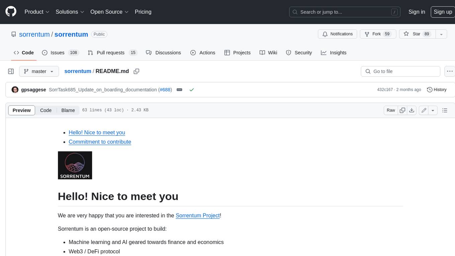
Task: Click the Issues count 108 badge
Action: 73,53
